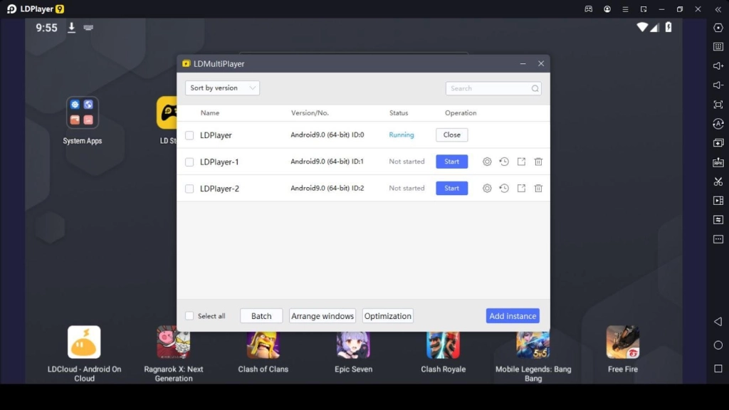Start the LDPlayer-1 instance
Image resolution: width=729 pixels, height=410 pixels.
tap(451, 162)
